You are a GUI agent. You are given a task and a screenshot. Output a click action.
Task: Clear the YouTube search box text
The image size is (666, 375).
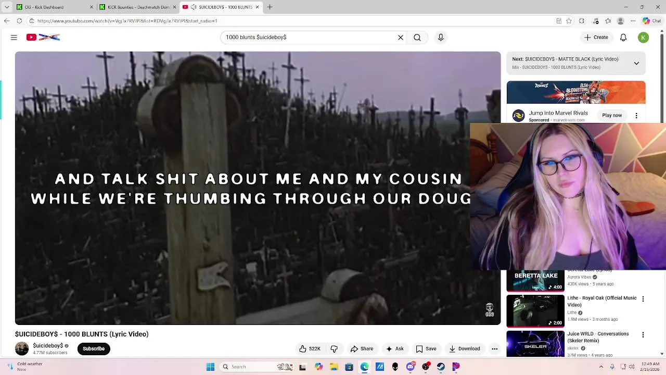pos(401,37)
